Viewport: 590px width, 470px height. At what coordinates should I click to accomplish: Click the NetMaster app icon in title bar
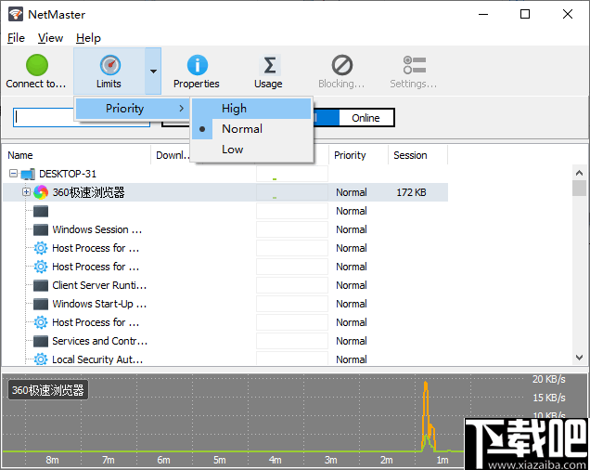pos(16,14)
